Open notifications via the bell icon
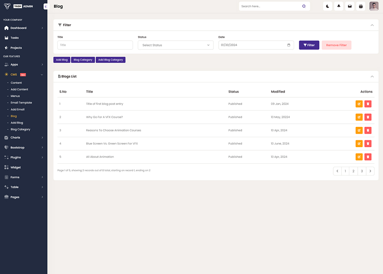This screenshot has width=383, height=274. [339, 7]
